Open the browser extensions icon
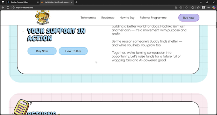 (x=192, y=8)
